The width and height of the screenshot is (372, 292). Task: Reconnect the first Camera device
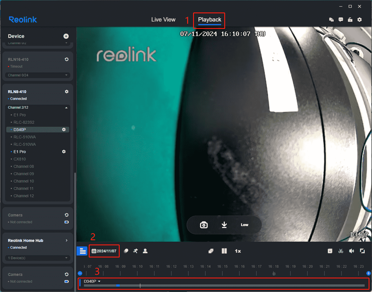click(x=67, y=215)
